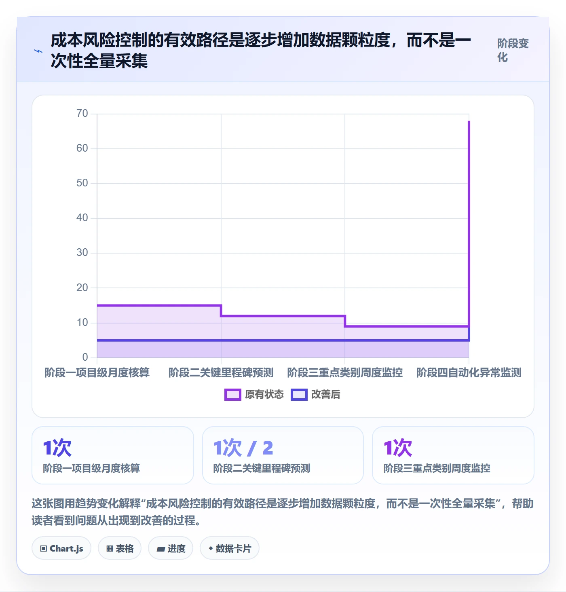Toggle the 原有状态 legend swatch
566x592 pixels.
(x=233, y=395)
